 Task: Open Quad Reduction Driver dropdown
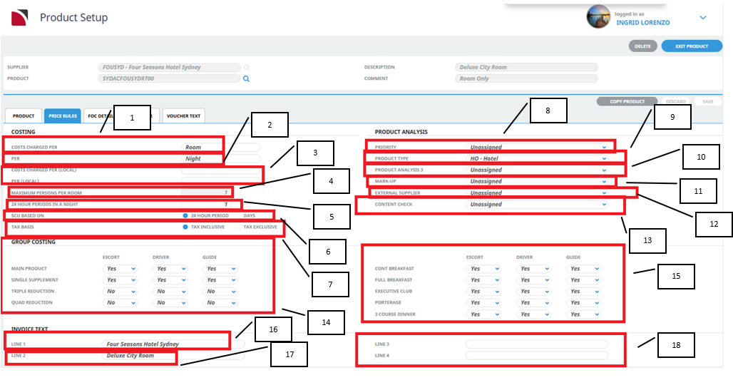(x=170, y=302)
